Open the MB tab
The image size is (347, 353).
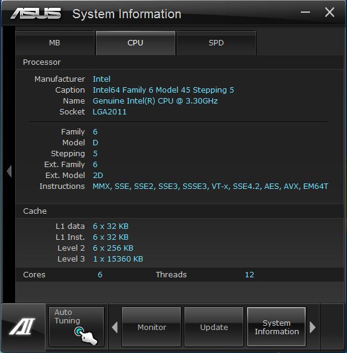click(55, 43)
